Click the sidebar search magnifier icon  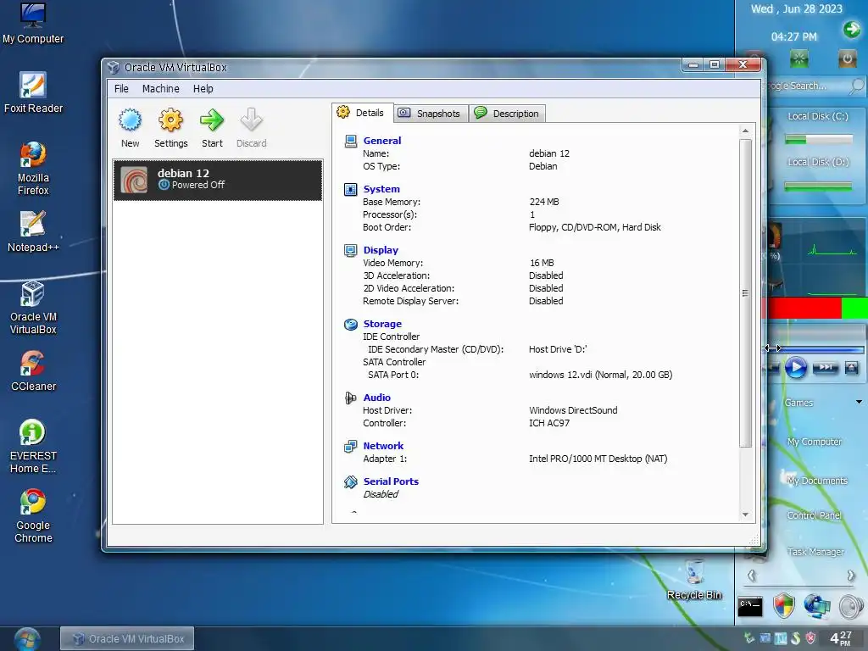click(x=856, y=86)
